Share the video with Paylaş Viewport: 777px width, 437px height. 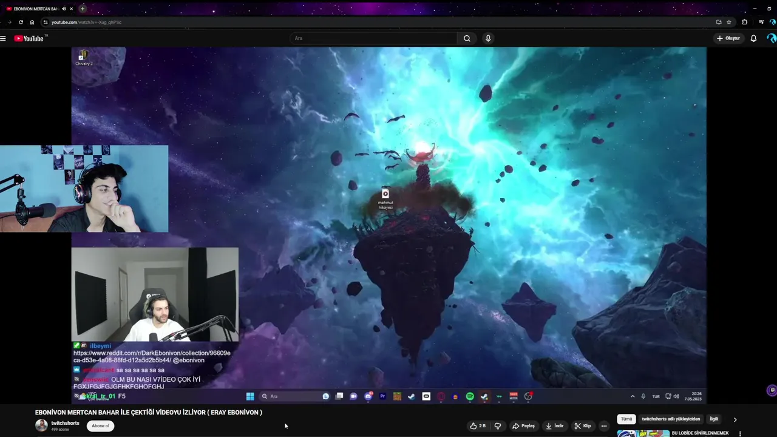pos(523,426)
